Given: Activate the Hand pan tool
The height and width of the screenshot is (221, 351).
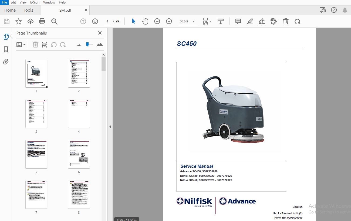Looking at the screenshot, I should point(145,21).
